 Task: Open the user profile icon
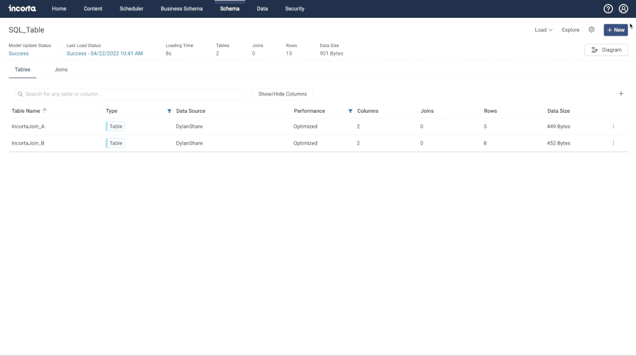(x=623, y=9)
